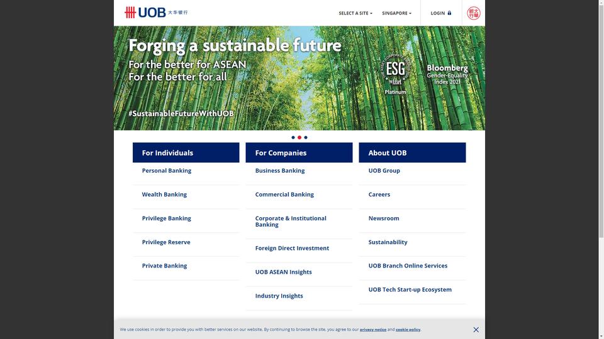Open Wealth Banking link

(164, 195)
